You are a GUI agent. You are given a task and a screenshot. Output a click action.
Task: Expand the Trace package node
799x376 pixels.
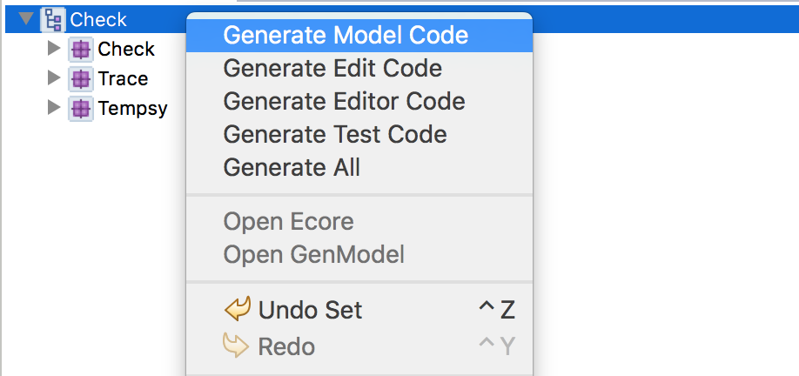click(x=54, y=79)
